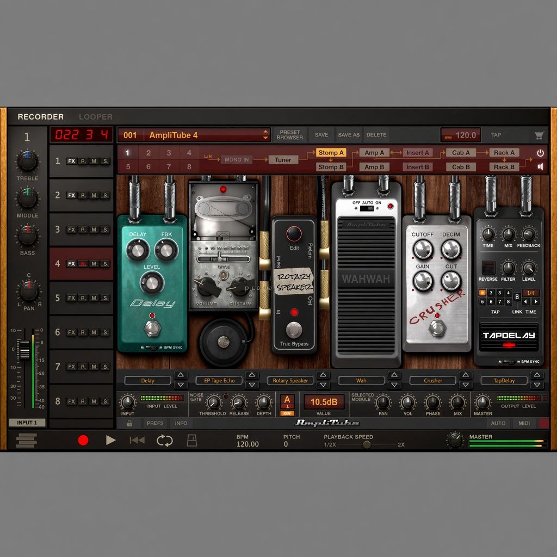Click the FBK knob on Delay pedal
Image resolution: width=557 pixels, height=557 pixels.
coord(166,250)
